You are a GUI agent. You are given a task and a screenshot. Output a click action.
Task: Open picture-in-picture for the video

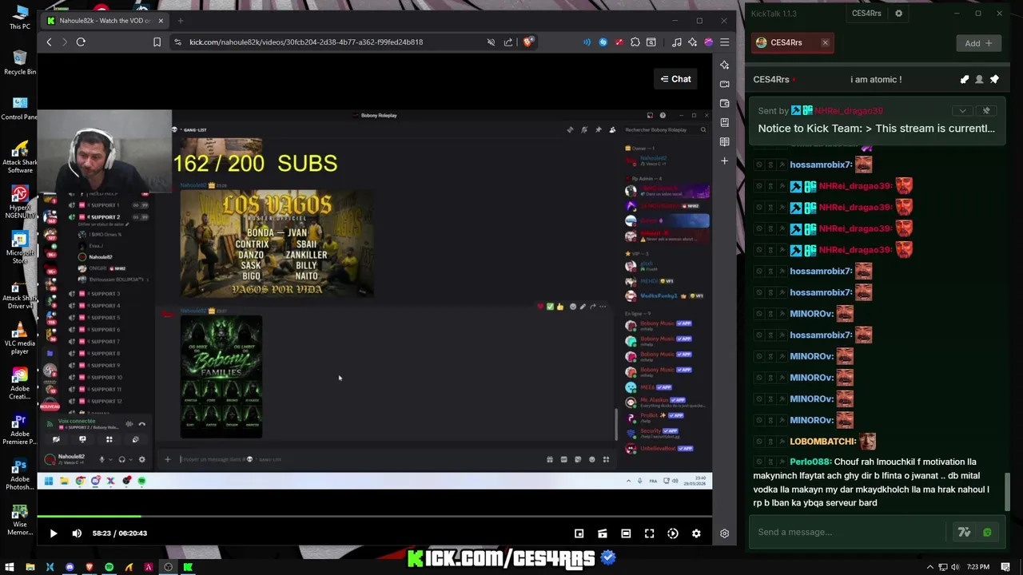(x=579, y=533)
